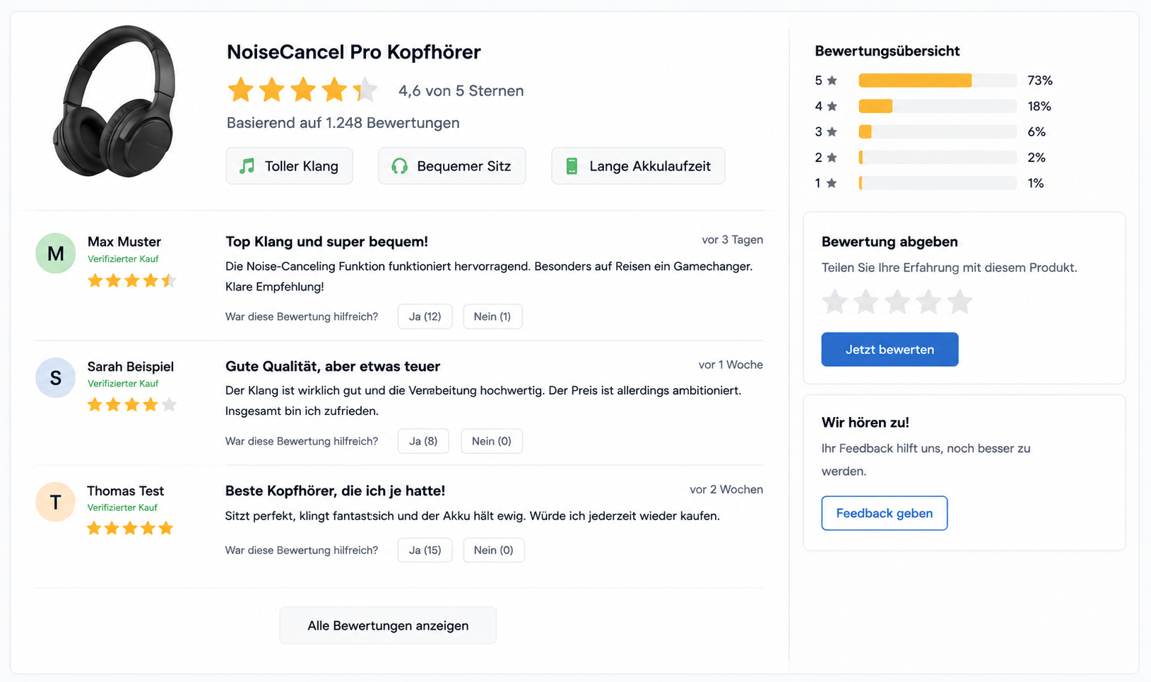Select the fifth empty rating star
Viewport: 1151px width, 682px height.
(960, 302)
